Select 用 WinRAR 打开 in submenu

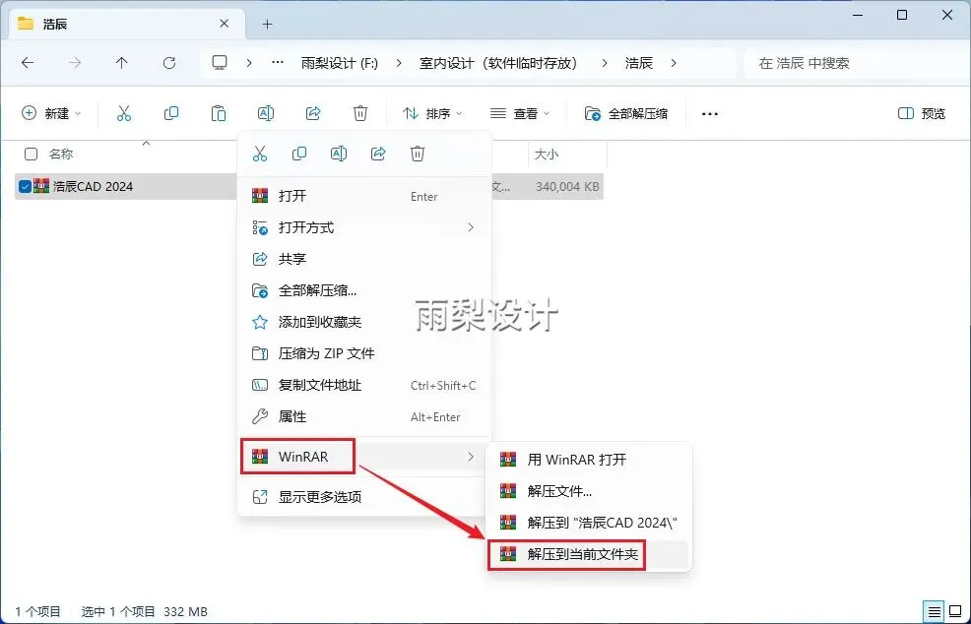point(590,460)
